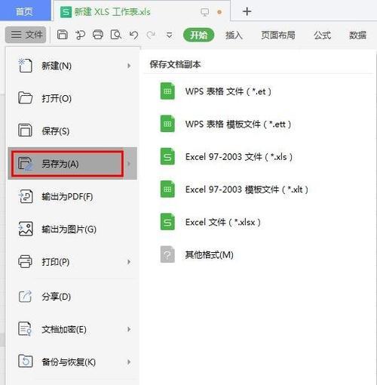Expand the 打印(P) submenu arrow
377x385 pixels.
(129, 262)
